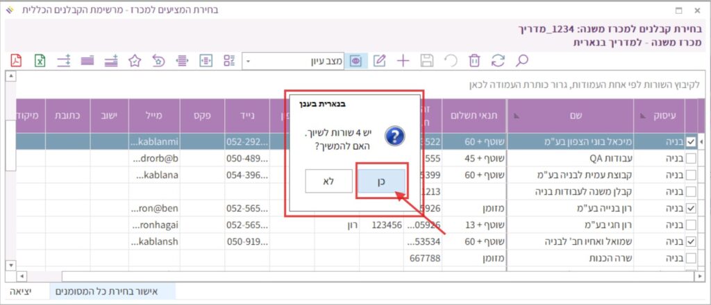The height and width of the screenshot is (305, 711).
Task: Click אישור בחירת כל המסומנים button
Action: (112, 292)
